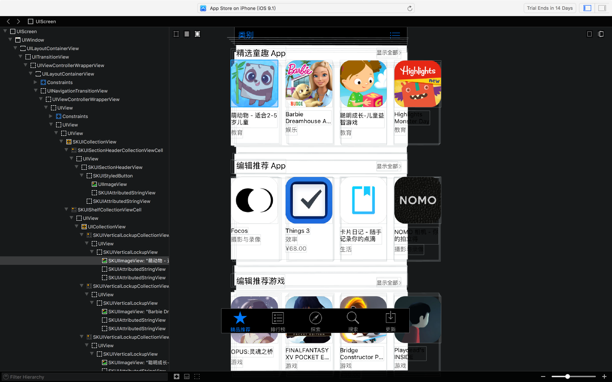Click 显示全部 next to 精选童趣 App
612x382 pixels.
(388, 53)
